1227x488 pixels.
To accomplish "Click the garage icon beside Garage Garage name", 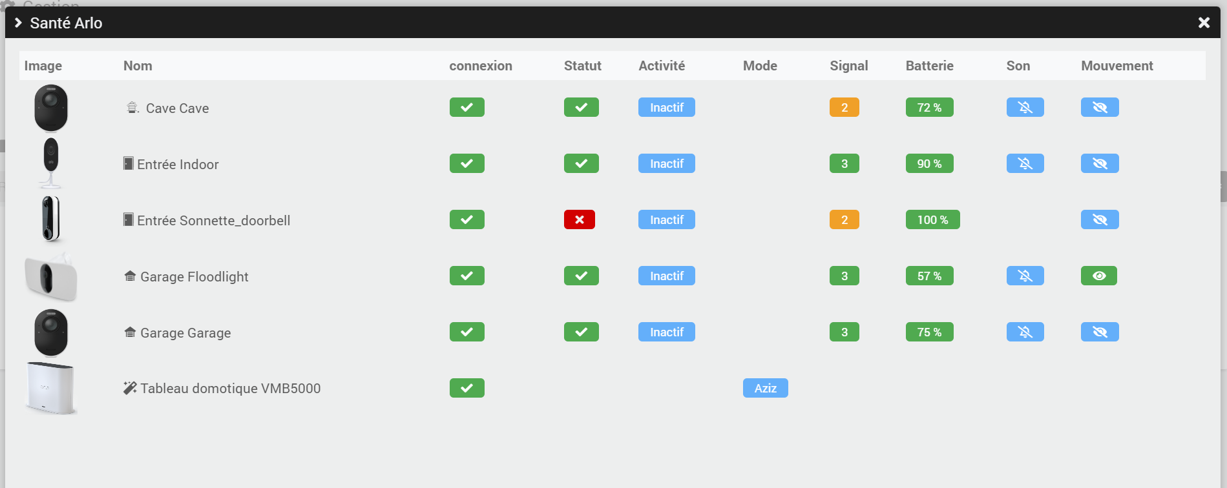I will (x=130, y=332).
